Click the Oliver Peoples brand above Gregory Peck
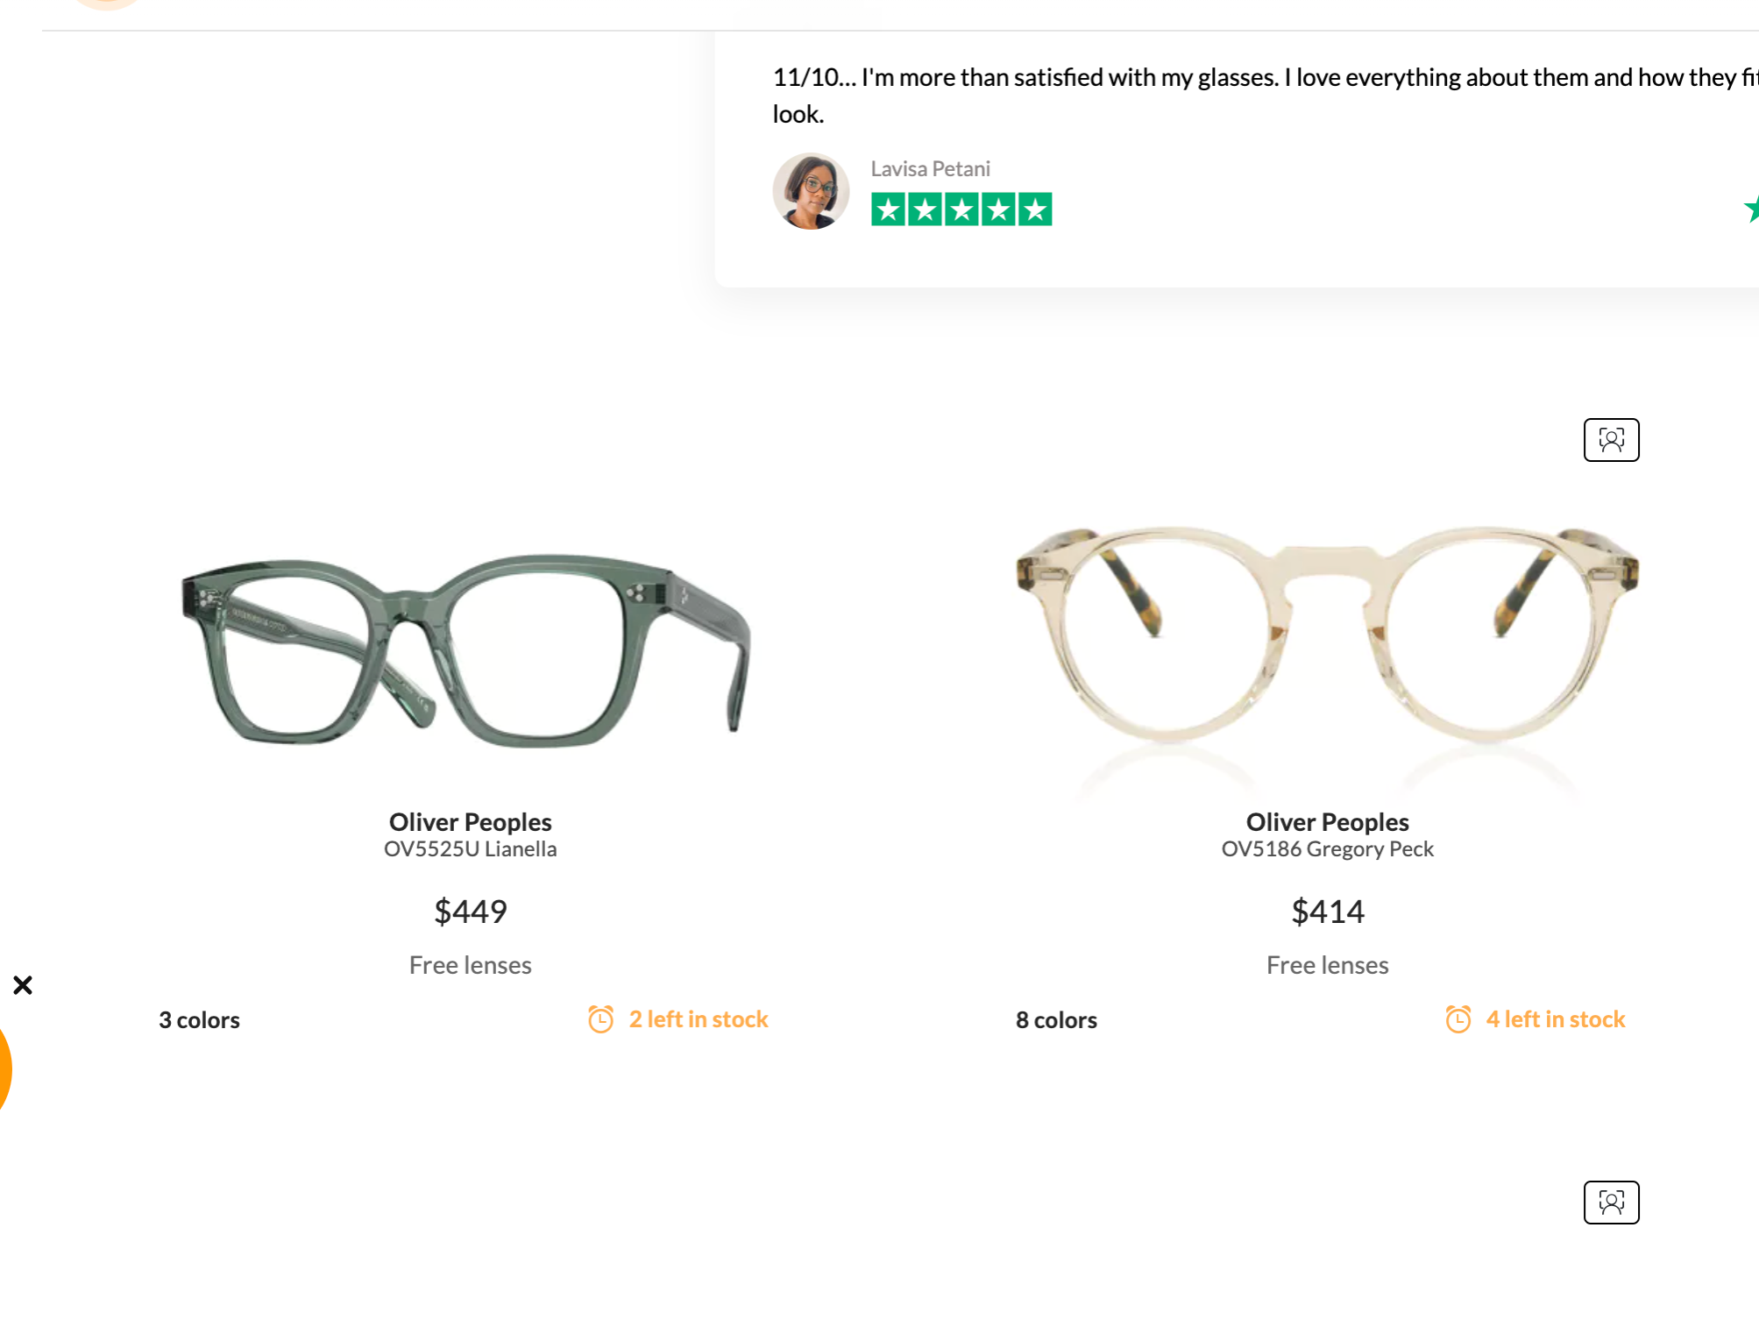 click(x=1327, y=822)
